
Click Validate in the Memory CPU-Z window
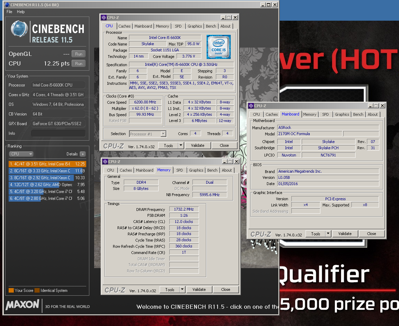pos(199,289)
